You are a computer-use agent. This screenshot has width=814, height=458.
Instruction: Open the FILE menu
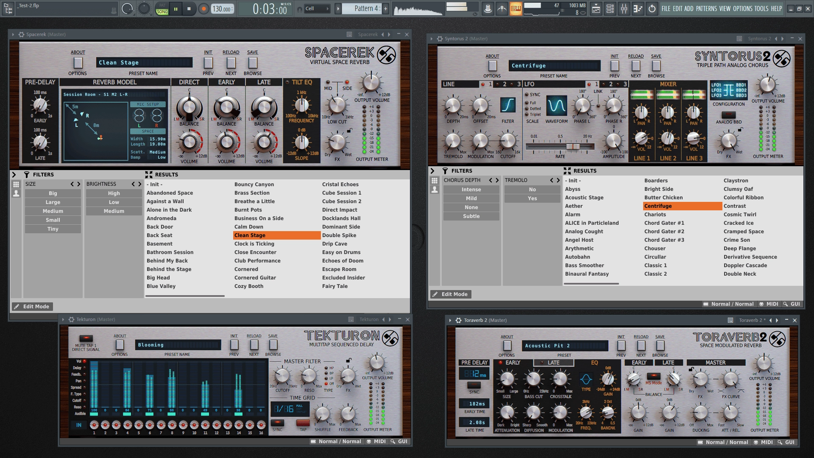click(666, 8)
